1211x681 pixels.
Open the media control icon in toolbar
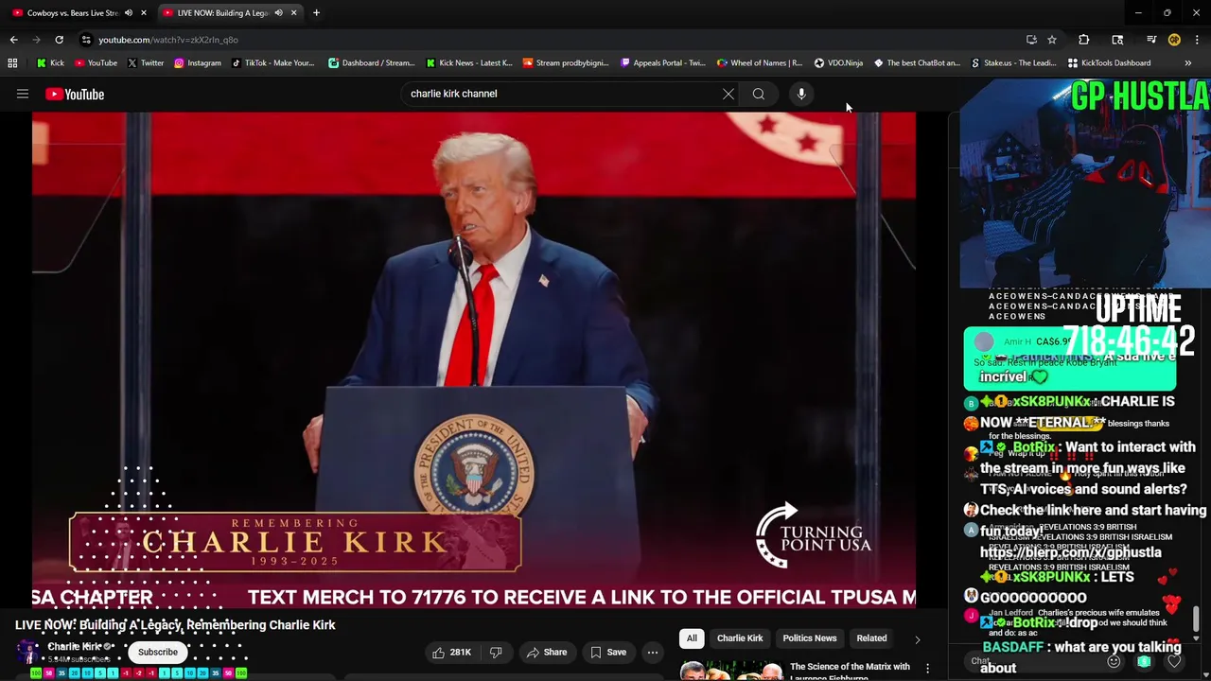pos(1151,40)
